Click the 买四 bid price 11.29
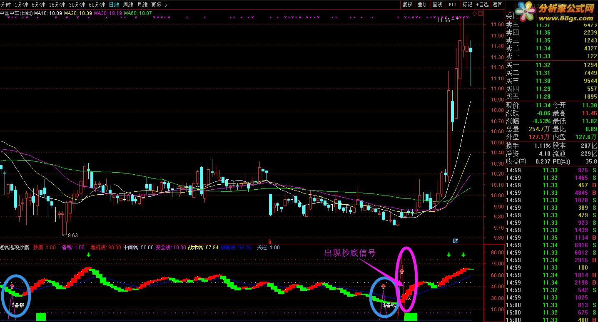 click(x=543, y=89)
